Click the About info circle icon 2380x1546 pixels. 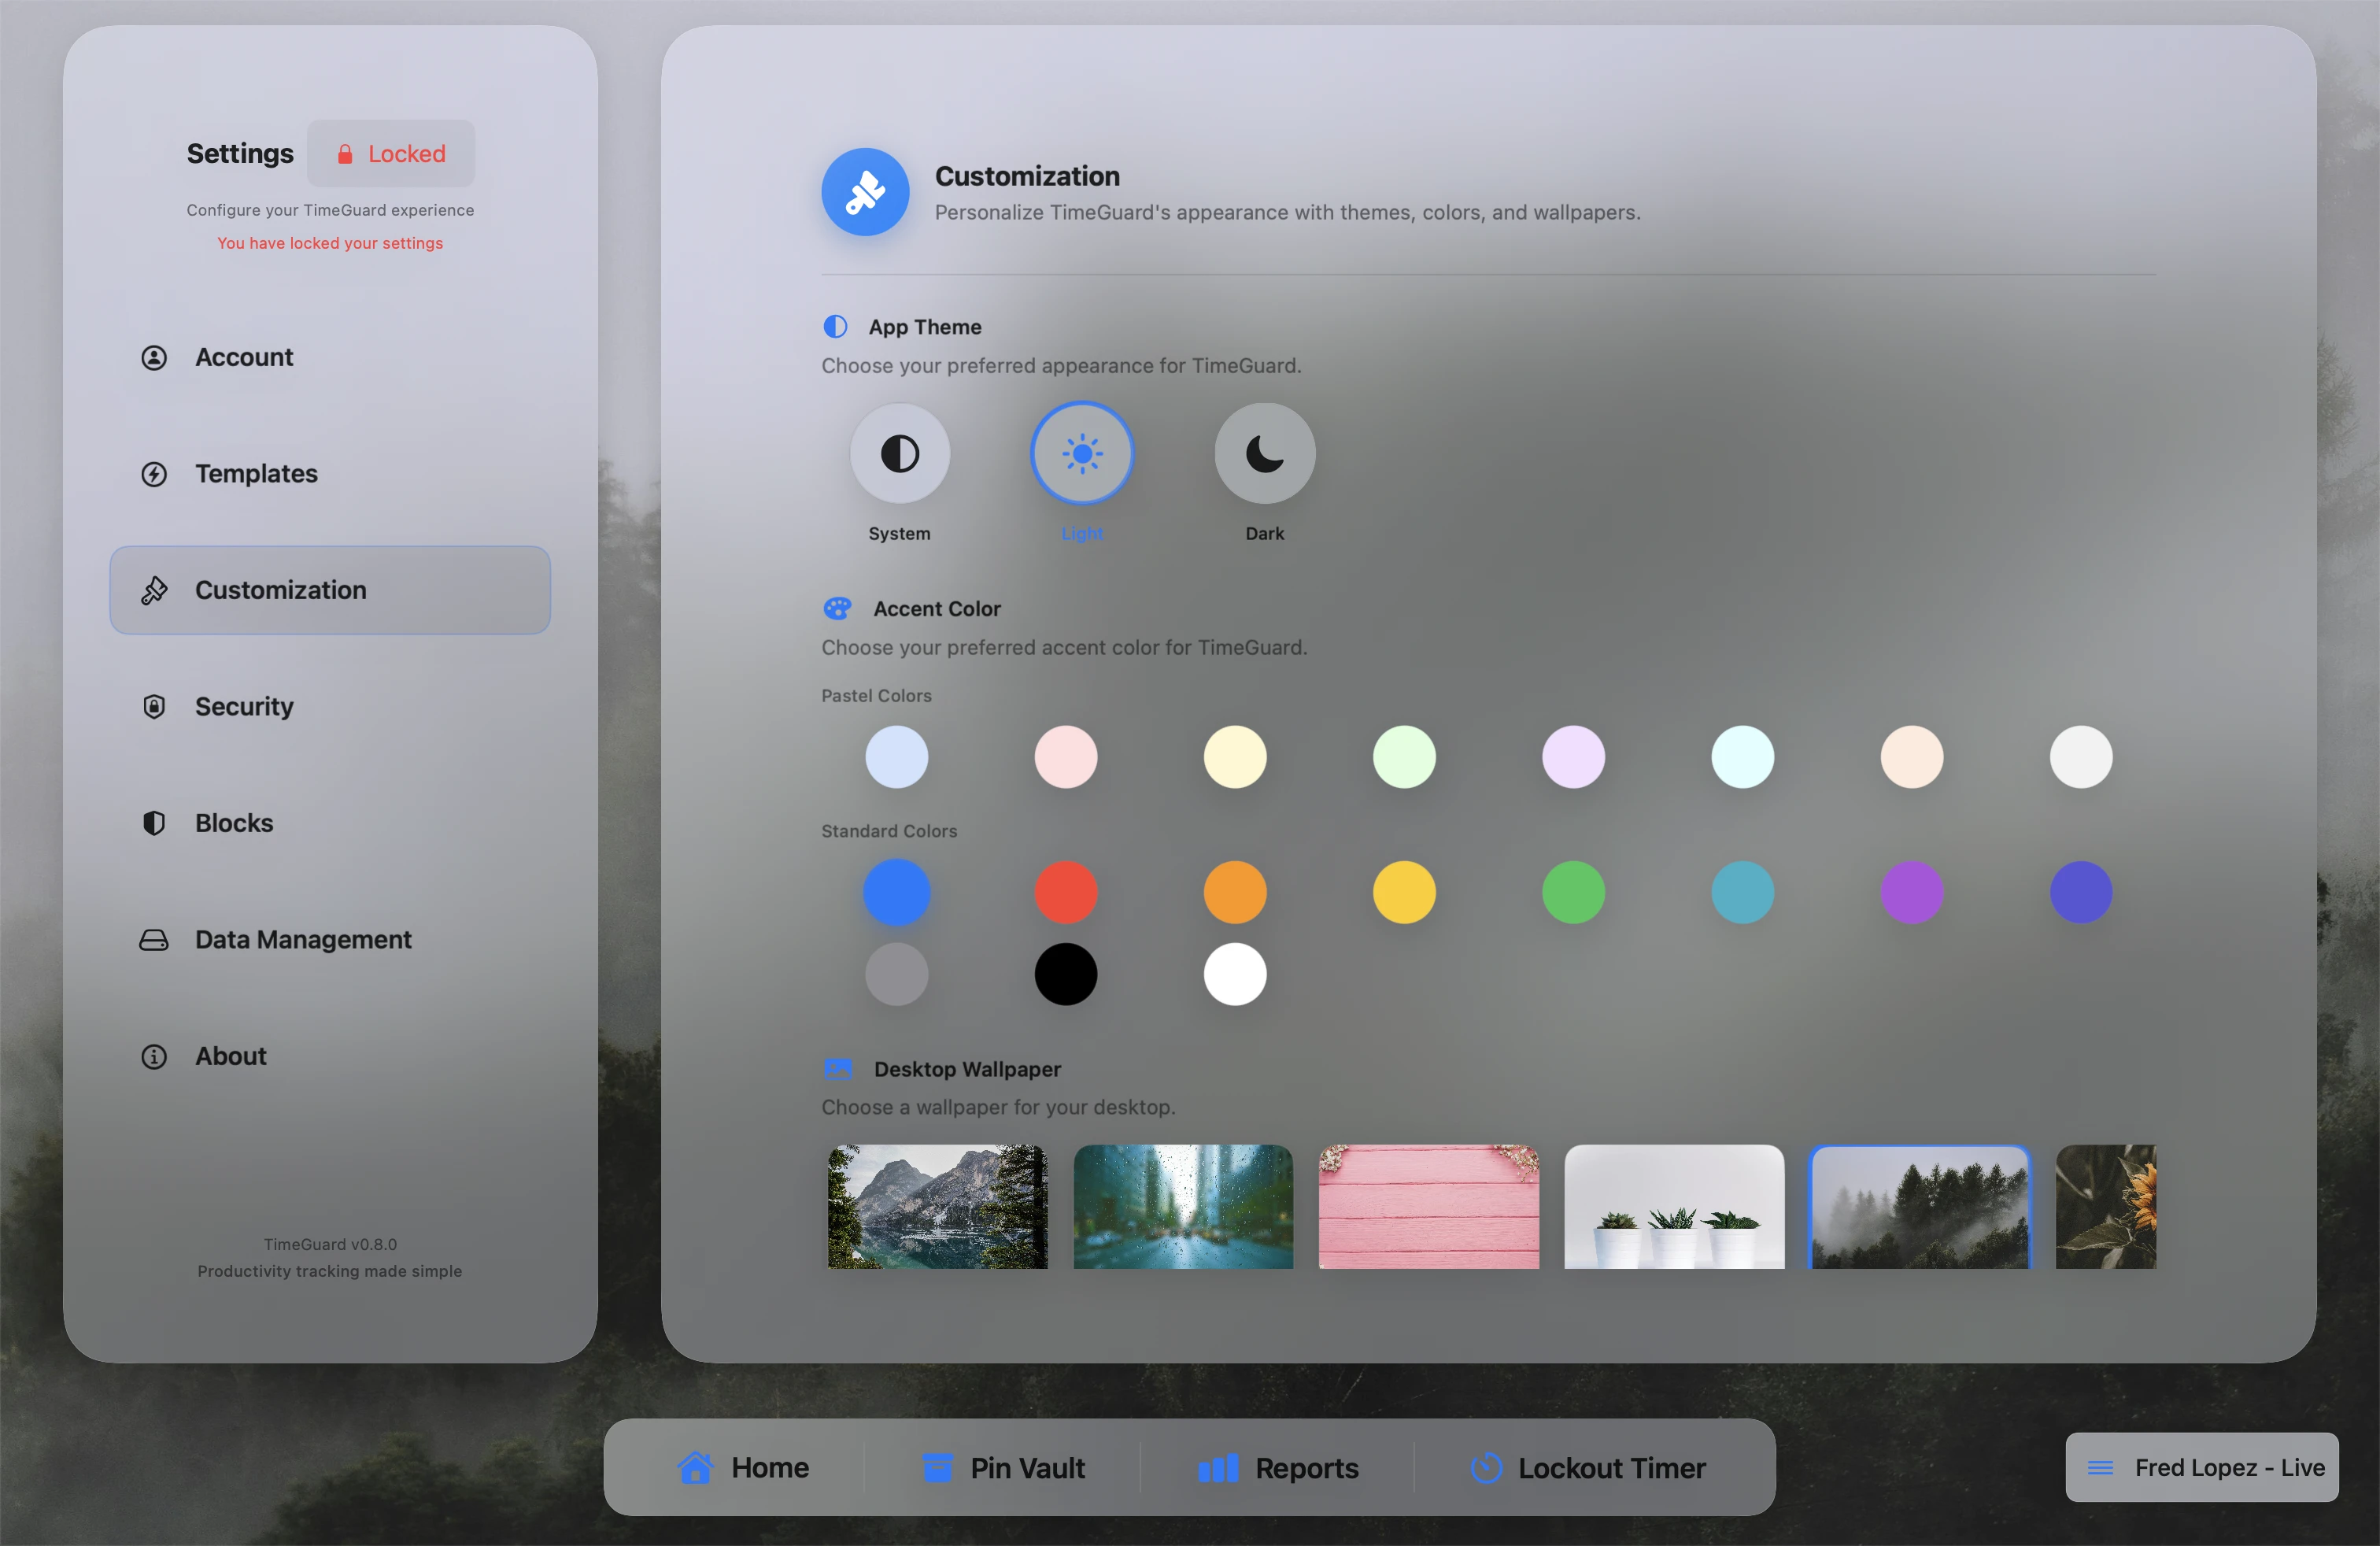pos(154,1056)
